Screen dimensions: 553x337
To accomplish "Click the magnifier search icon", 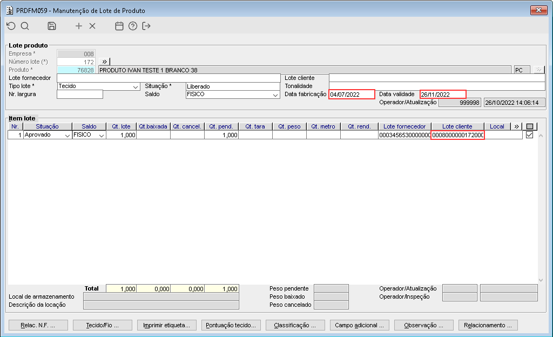I will (x=25, y=26).
